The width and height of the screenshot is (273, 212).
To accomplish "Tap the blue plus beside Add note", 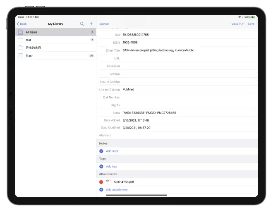I will (x=101, y=151).
